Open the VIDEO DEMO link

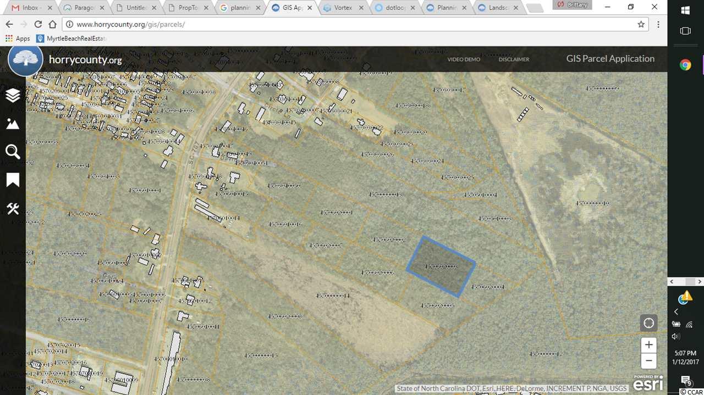pyautogui.click(x=463, y=59)
